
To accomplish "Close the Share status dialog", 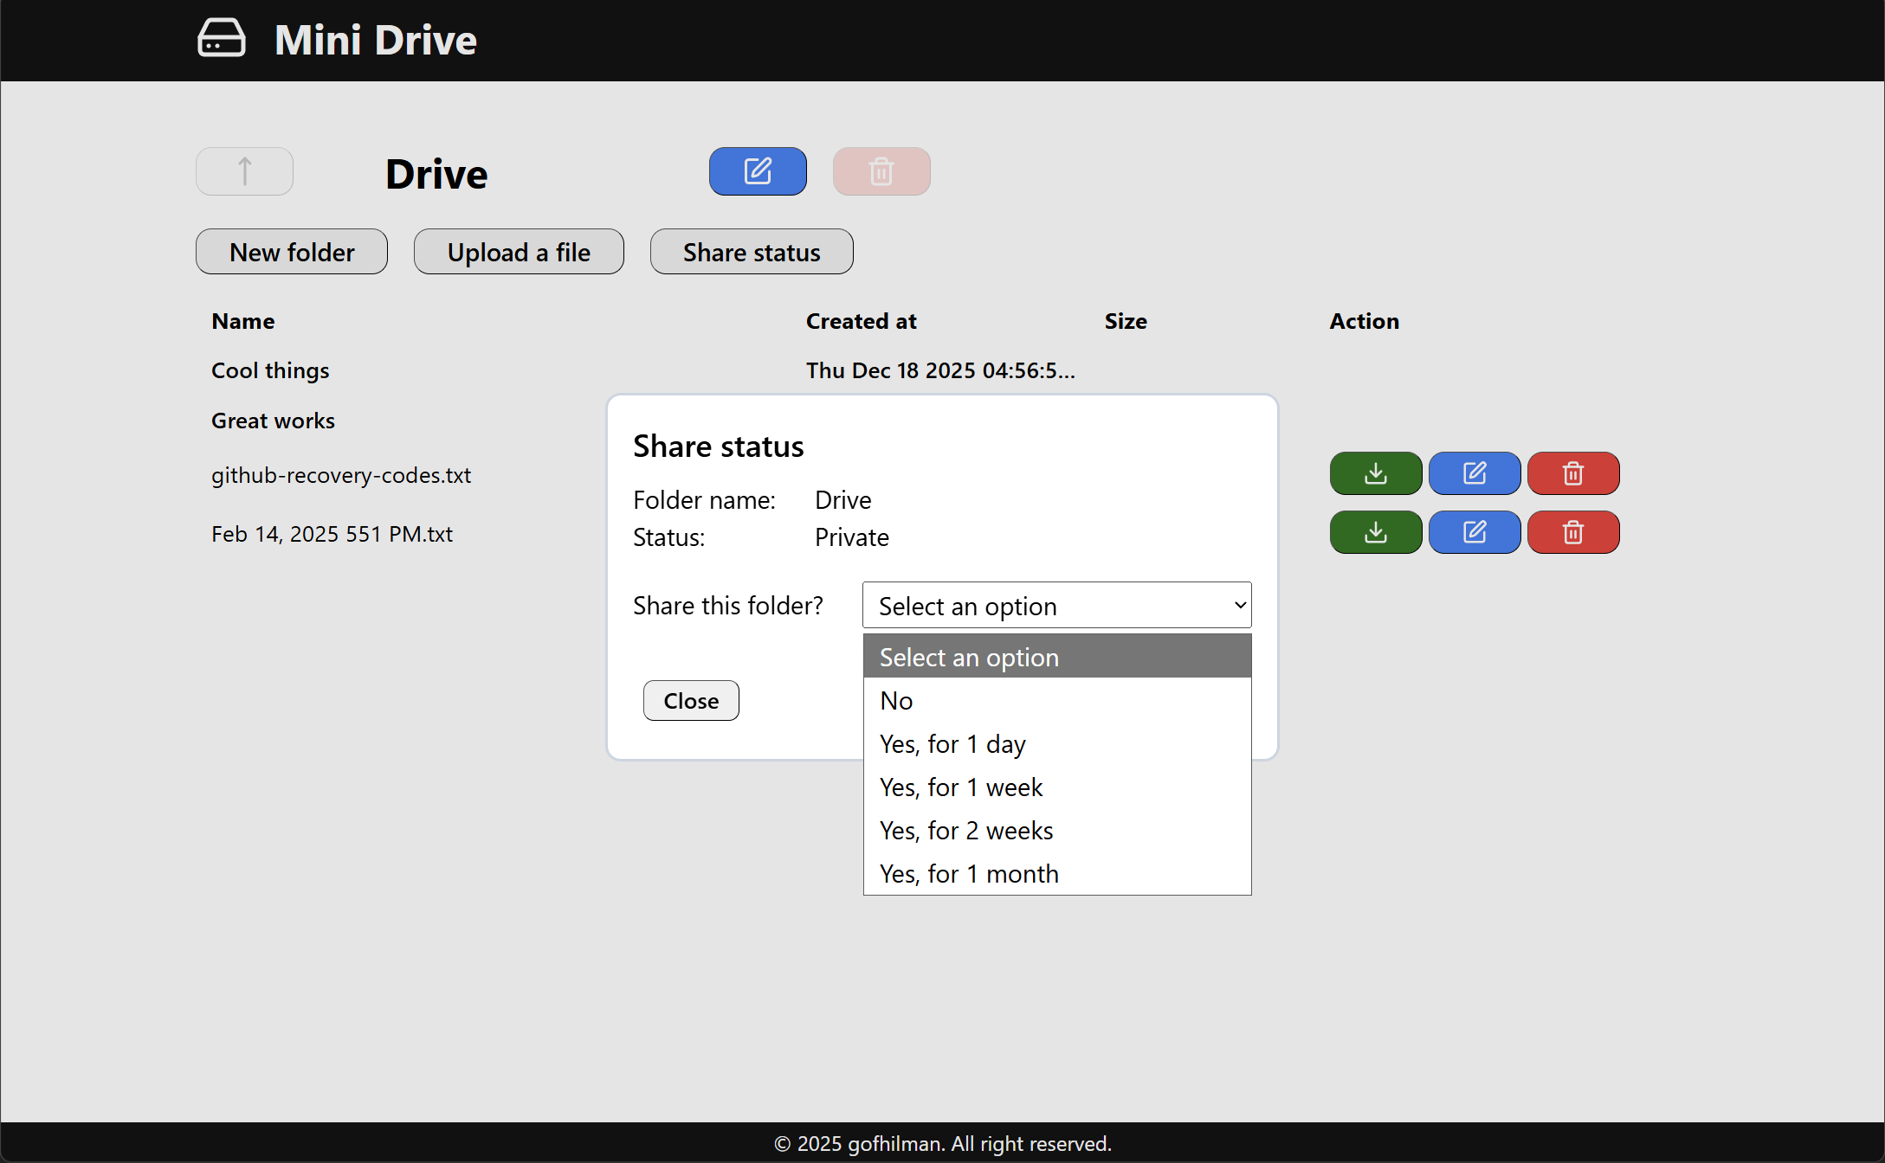I will click(x=690, y=701).
